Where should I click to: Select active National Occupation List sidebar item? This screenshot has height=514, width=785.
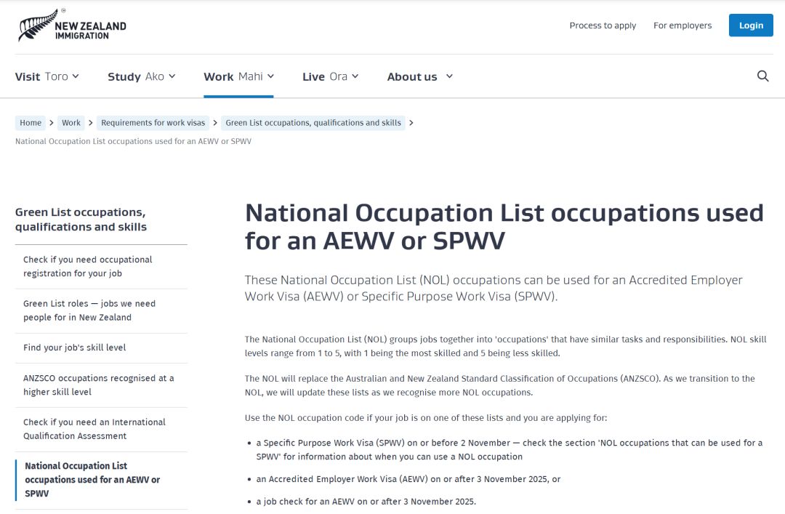point(92,480)
